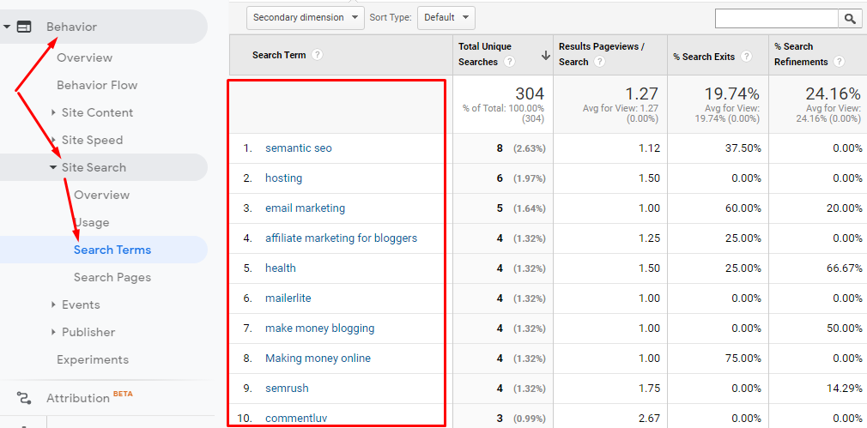Open the 'hosting' search term
Image resolution: width=867 pixels, height=428 pixels.
[x=283, y=178]
